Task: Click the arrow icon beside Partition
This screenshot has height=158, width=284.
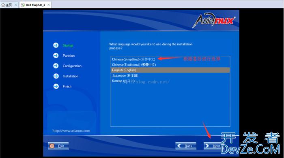Action: pyautogui.click(x=56, y=56)
